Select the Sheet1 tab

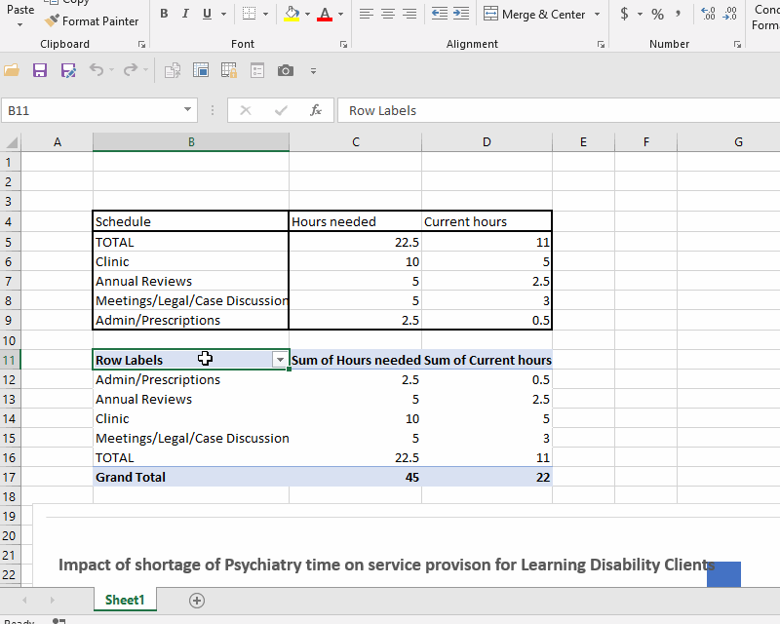coord(125,600)
